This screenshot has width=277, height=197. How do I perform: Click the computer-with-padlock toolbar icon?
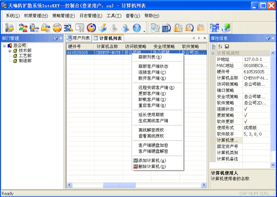click(9, 28)
